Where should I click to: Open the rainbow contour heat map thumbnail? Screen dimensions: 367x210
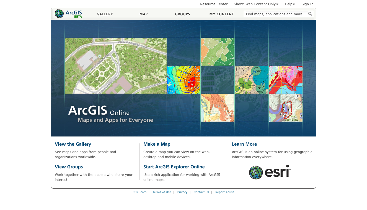pos(183,80)
